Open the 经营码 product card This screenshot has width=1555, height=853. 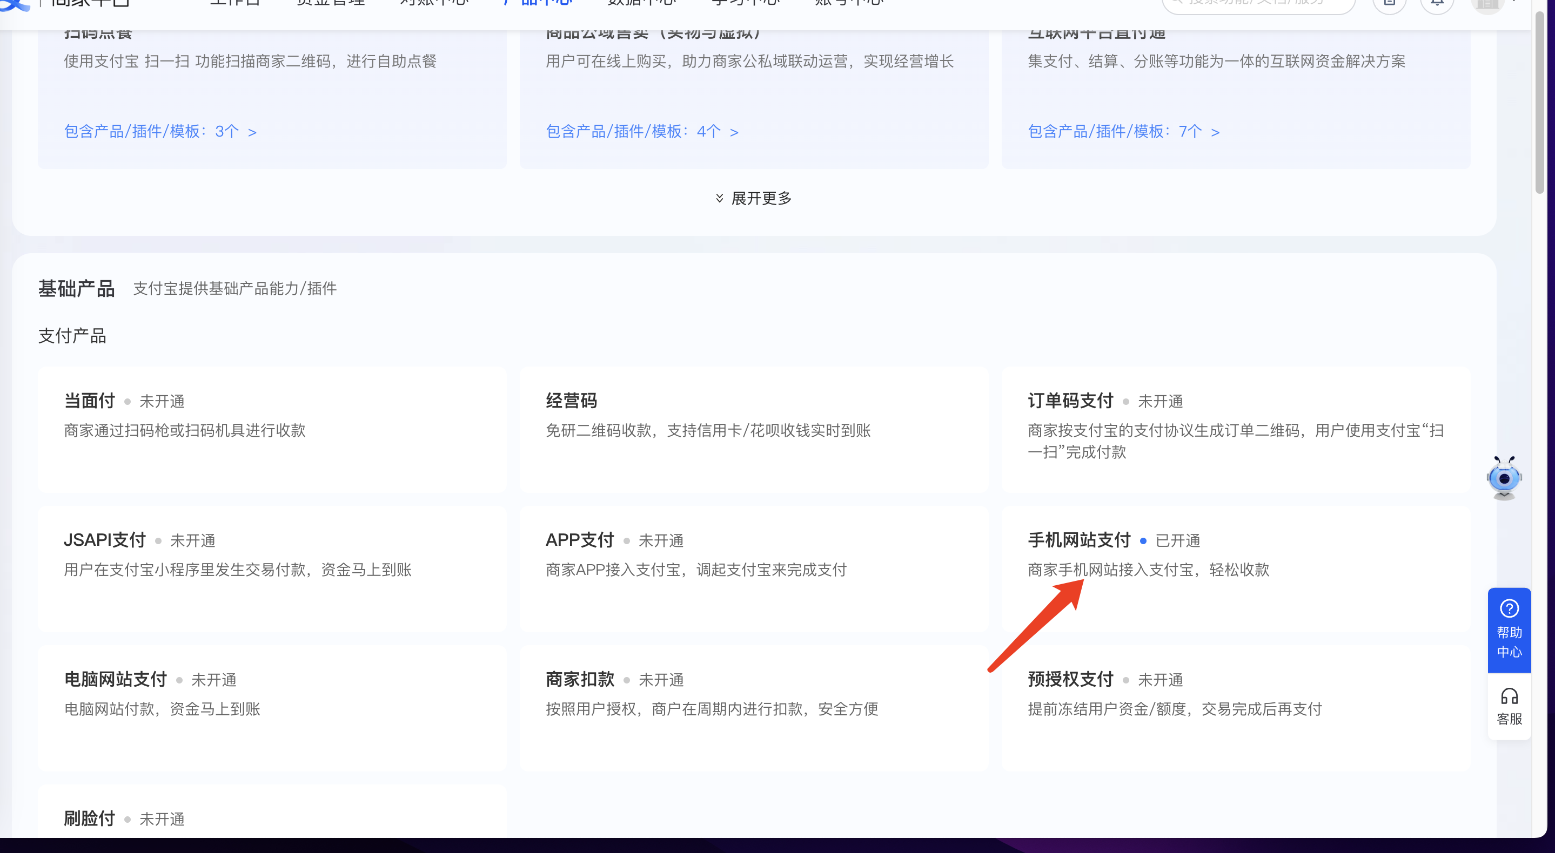pyautogui.click(x=754, y=430)
